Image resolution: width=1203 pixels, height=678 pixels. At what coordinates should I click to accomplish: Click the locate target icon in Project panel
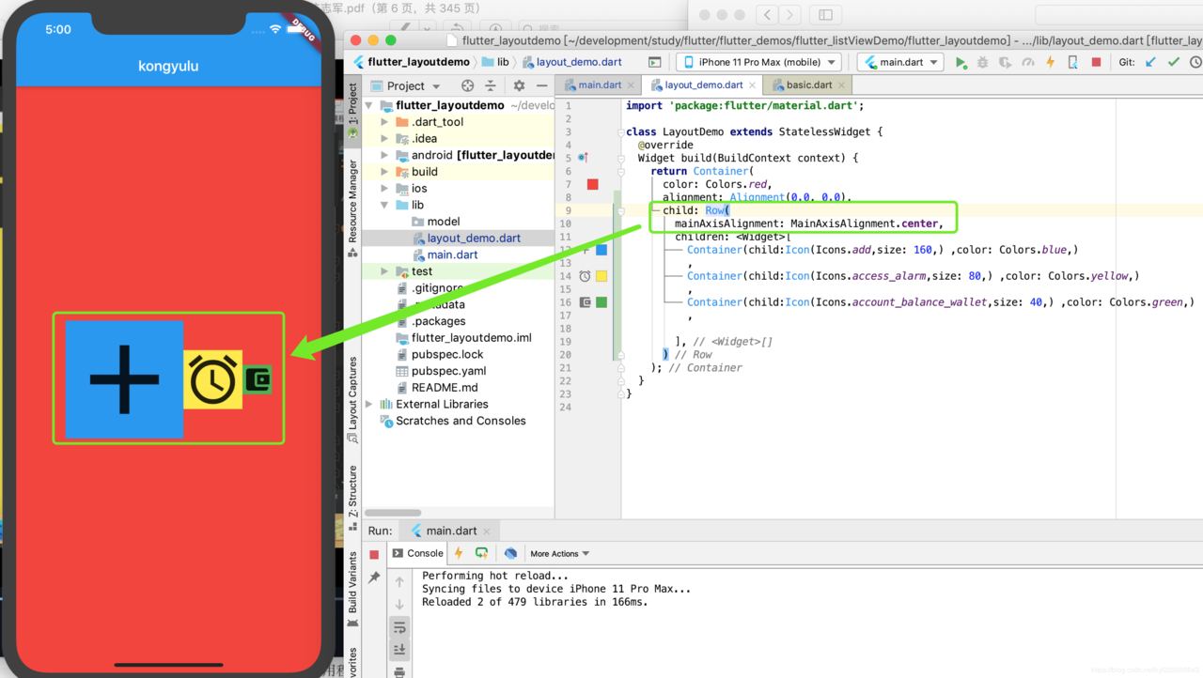pyautogui.click(x=467, y=85)
